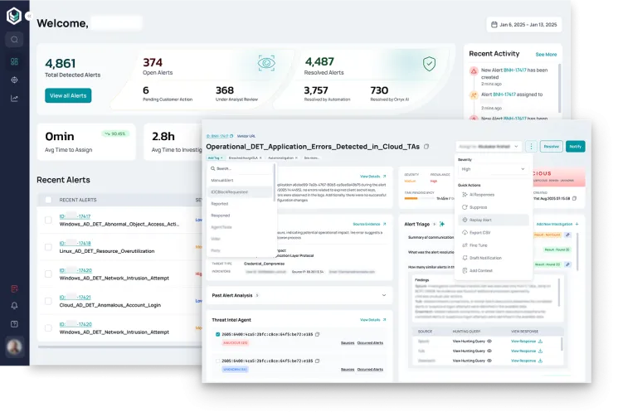Copy the alert title using copy icon
Image resolution: width=618 pixels, height=412 pixels.
[426, 147]
